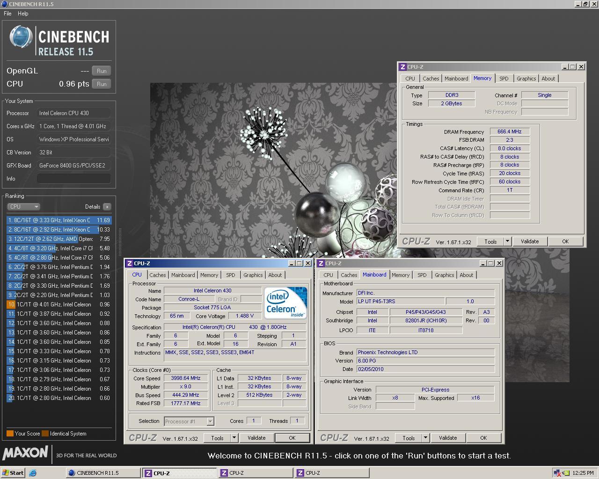Open SPD tab in CPU-Z Mainboard window
The width and height of the screenshot is (599, 479).
[x=422, y=275]
